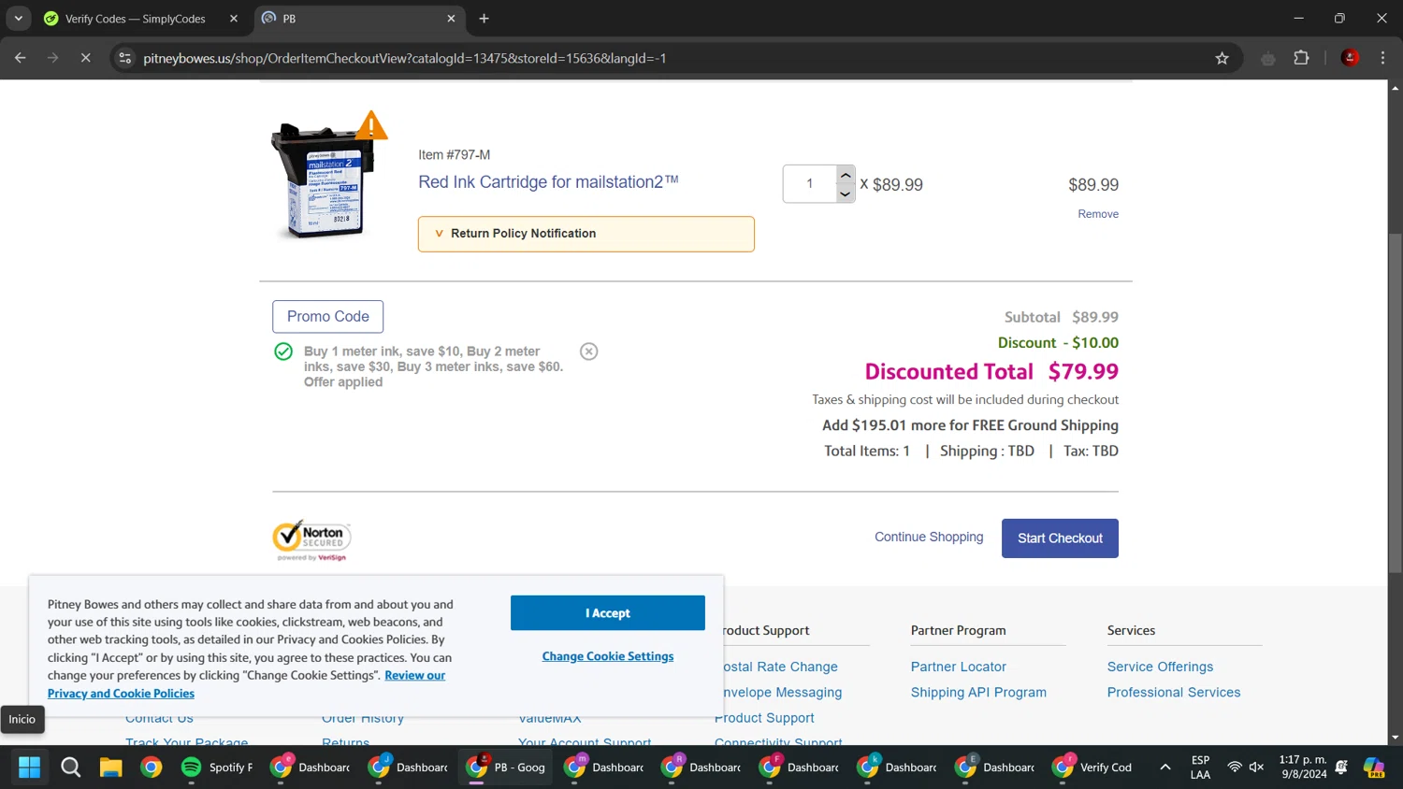This screenshot has width=1403, height=789.
Task: Stop loading the page
Action: (85, 58)
